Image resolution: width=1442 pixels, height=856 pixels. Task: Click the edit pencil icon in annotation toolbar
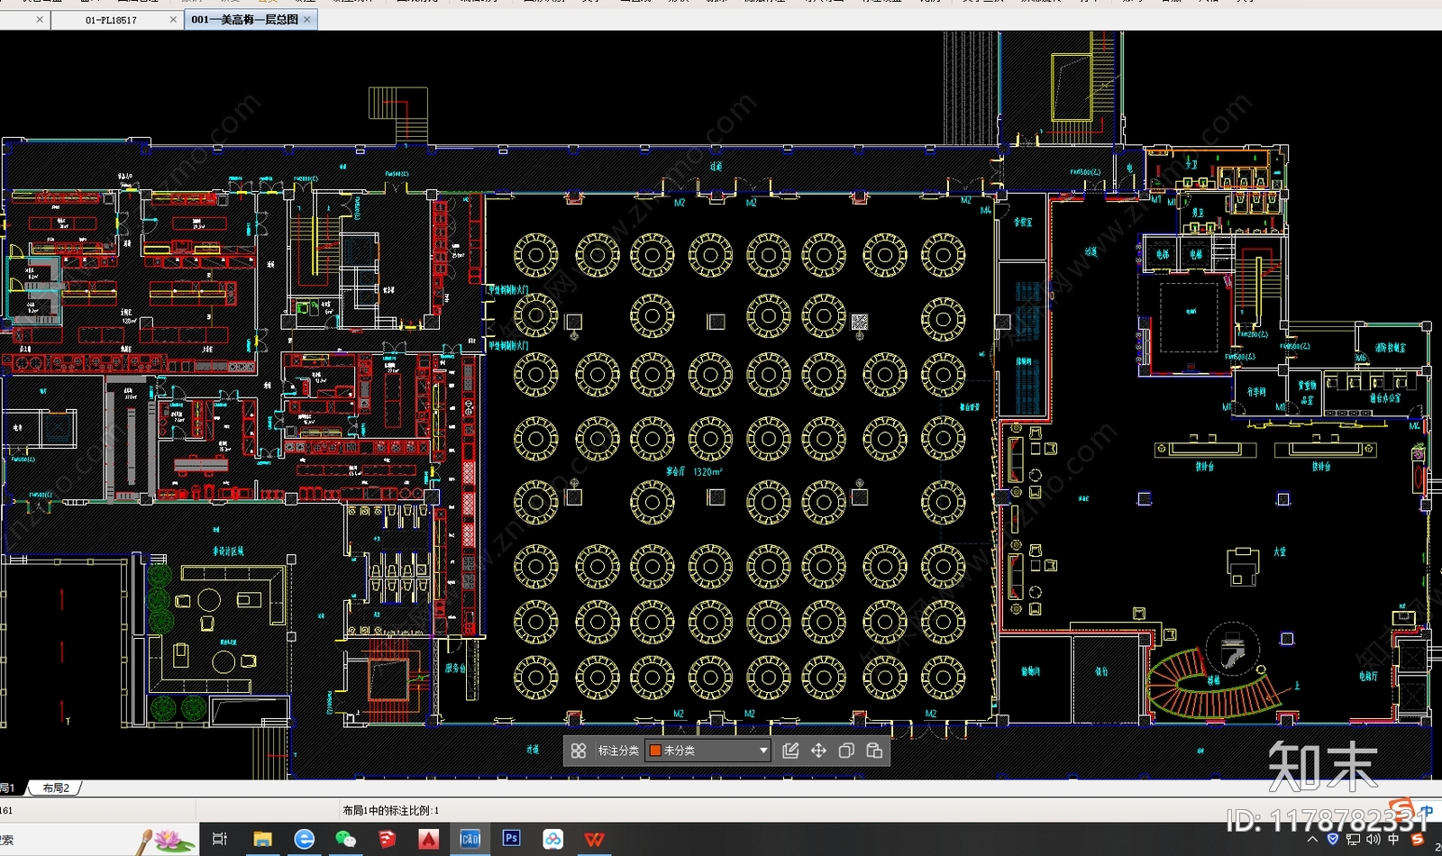coord(790,751)
